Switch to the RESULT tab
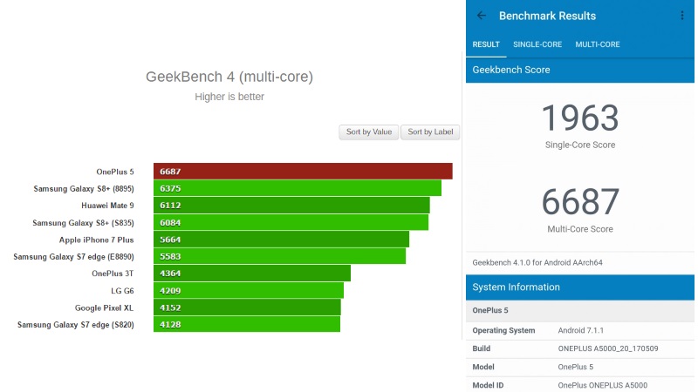This screenshot has width=698, height=392. click(486, 44)
